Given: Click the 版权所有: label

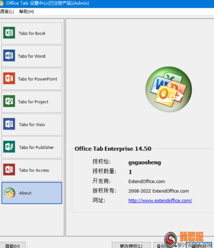Looking at the screenshot, I should (105, 190).
